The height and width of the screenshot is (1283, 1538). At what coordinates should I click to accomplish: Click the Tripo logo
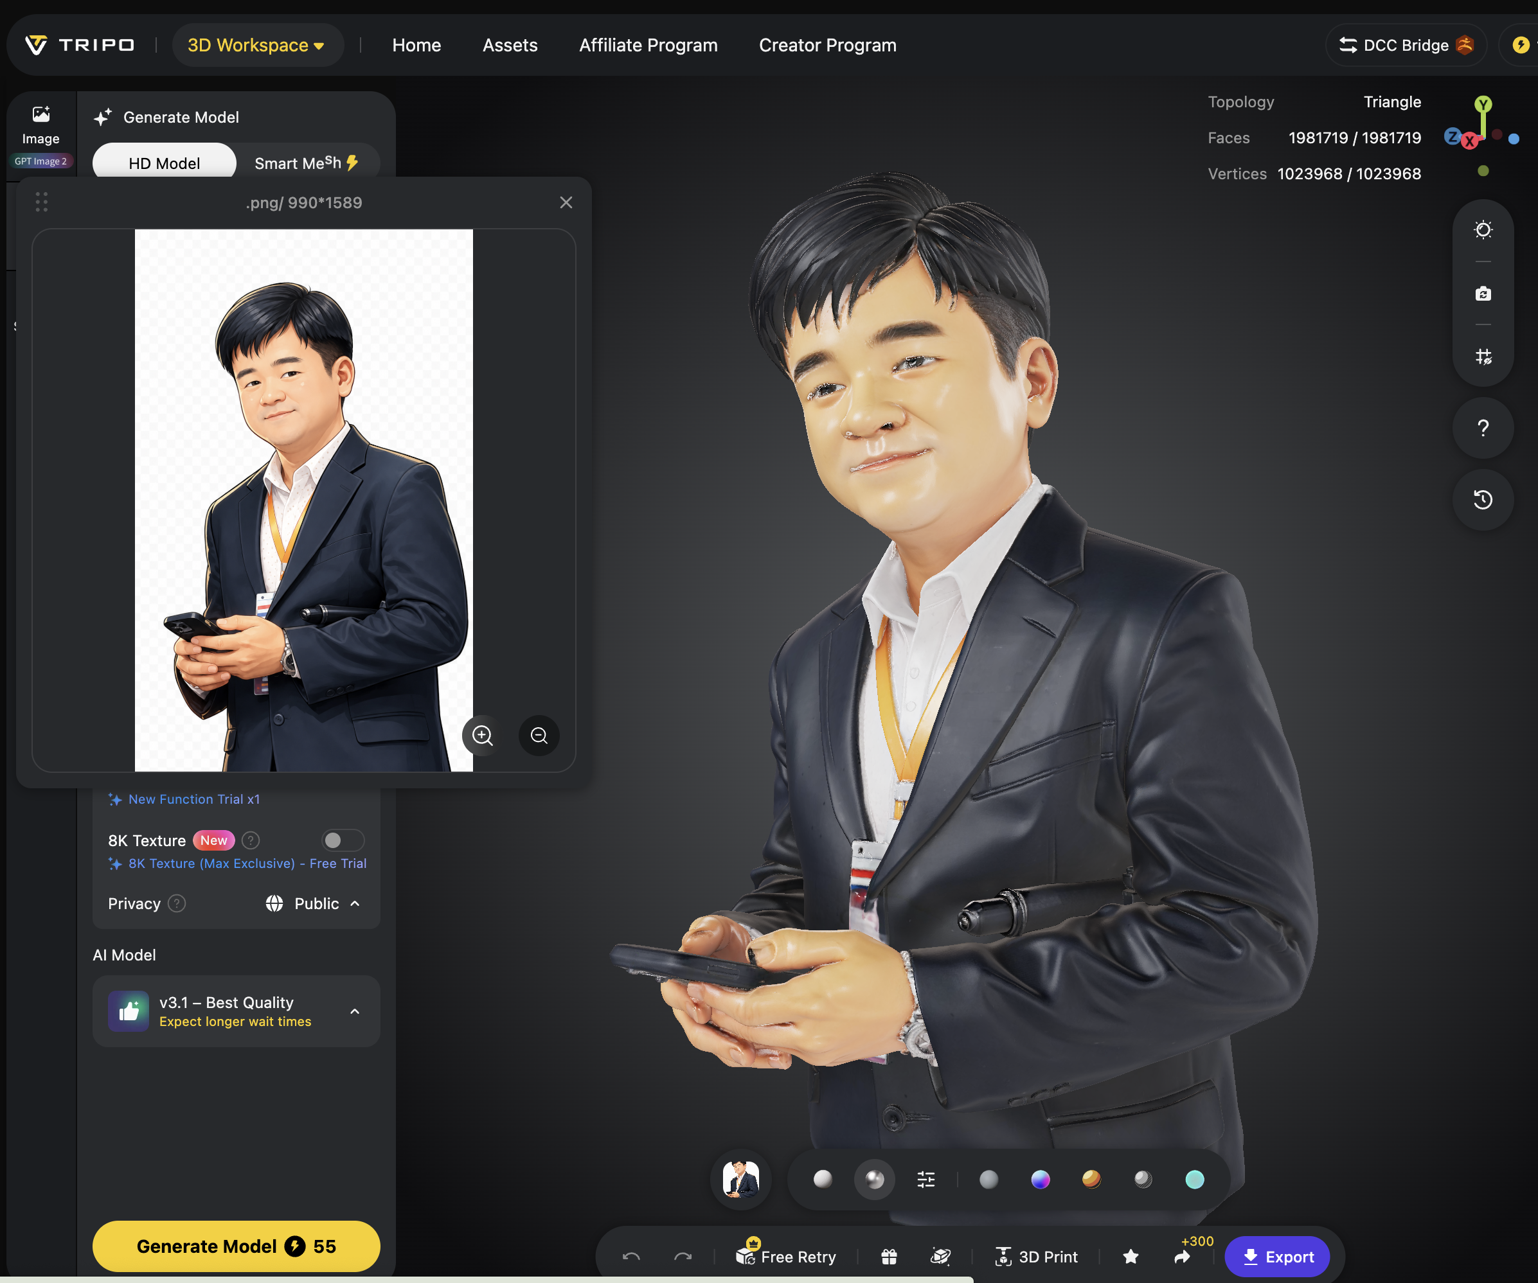click(x=80, y=46)
